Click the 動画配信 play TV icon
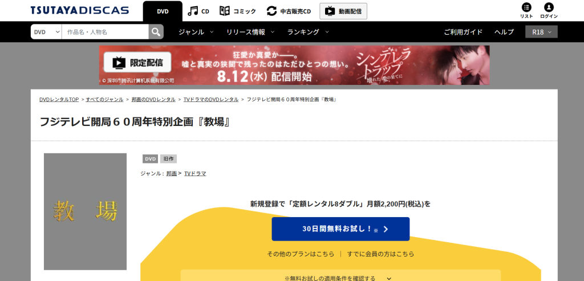The width and height of the screenshot is (584, 281). [330, 11]
